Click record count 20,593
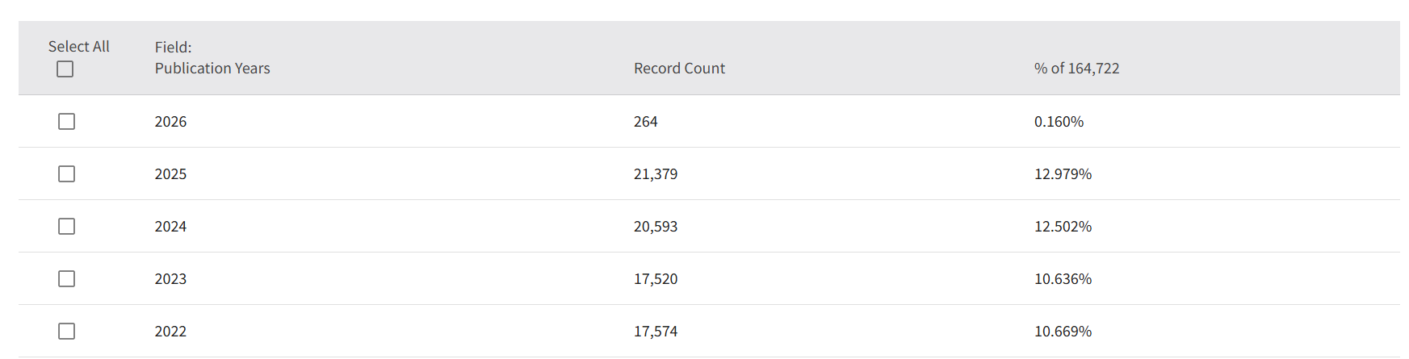Screen dimensions: 1409x359 tap(656, 227)
